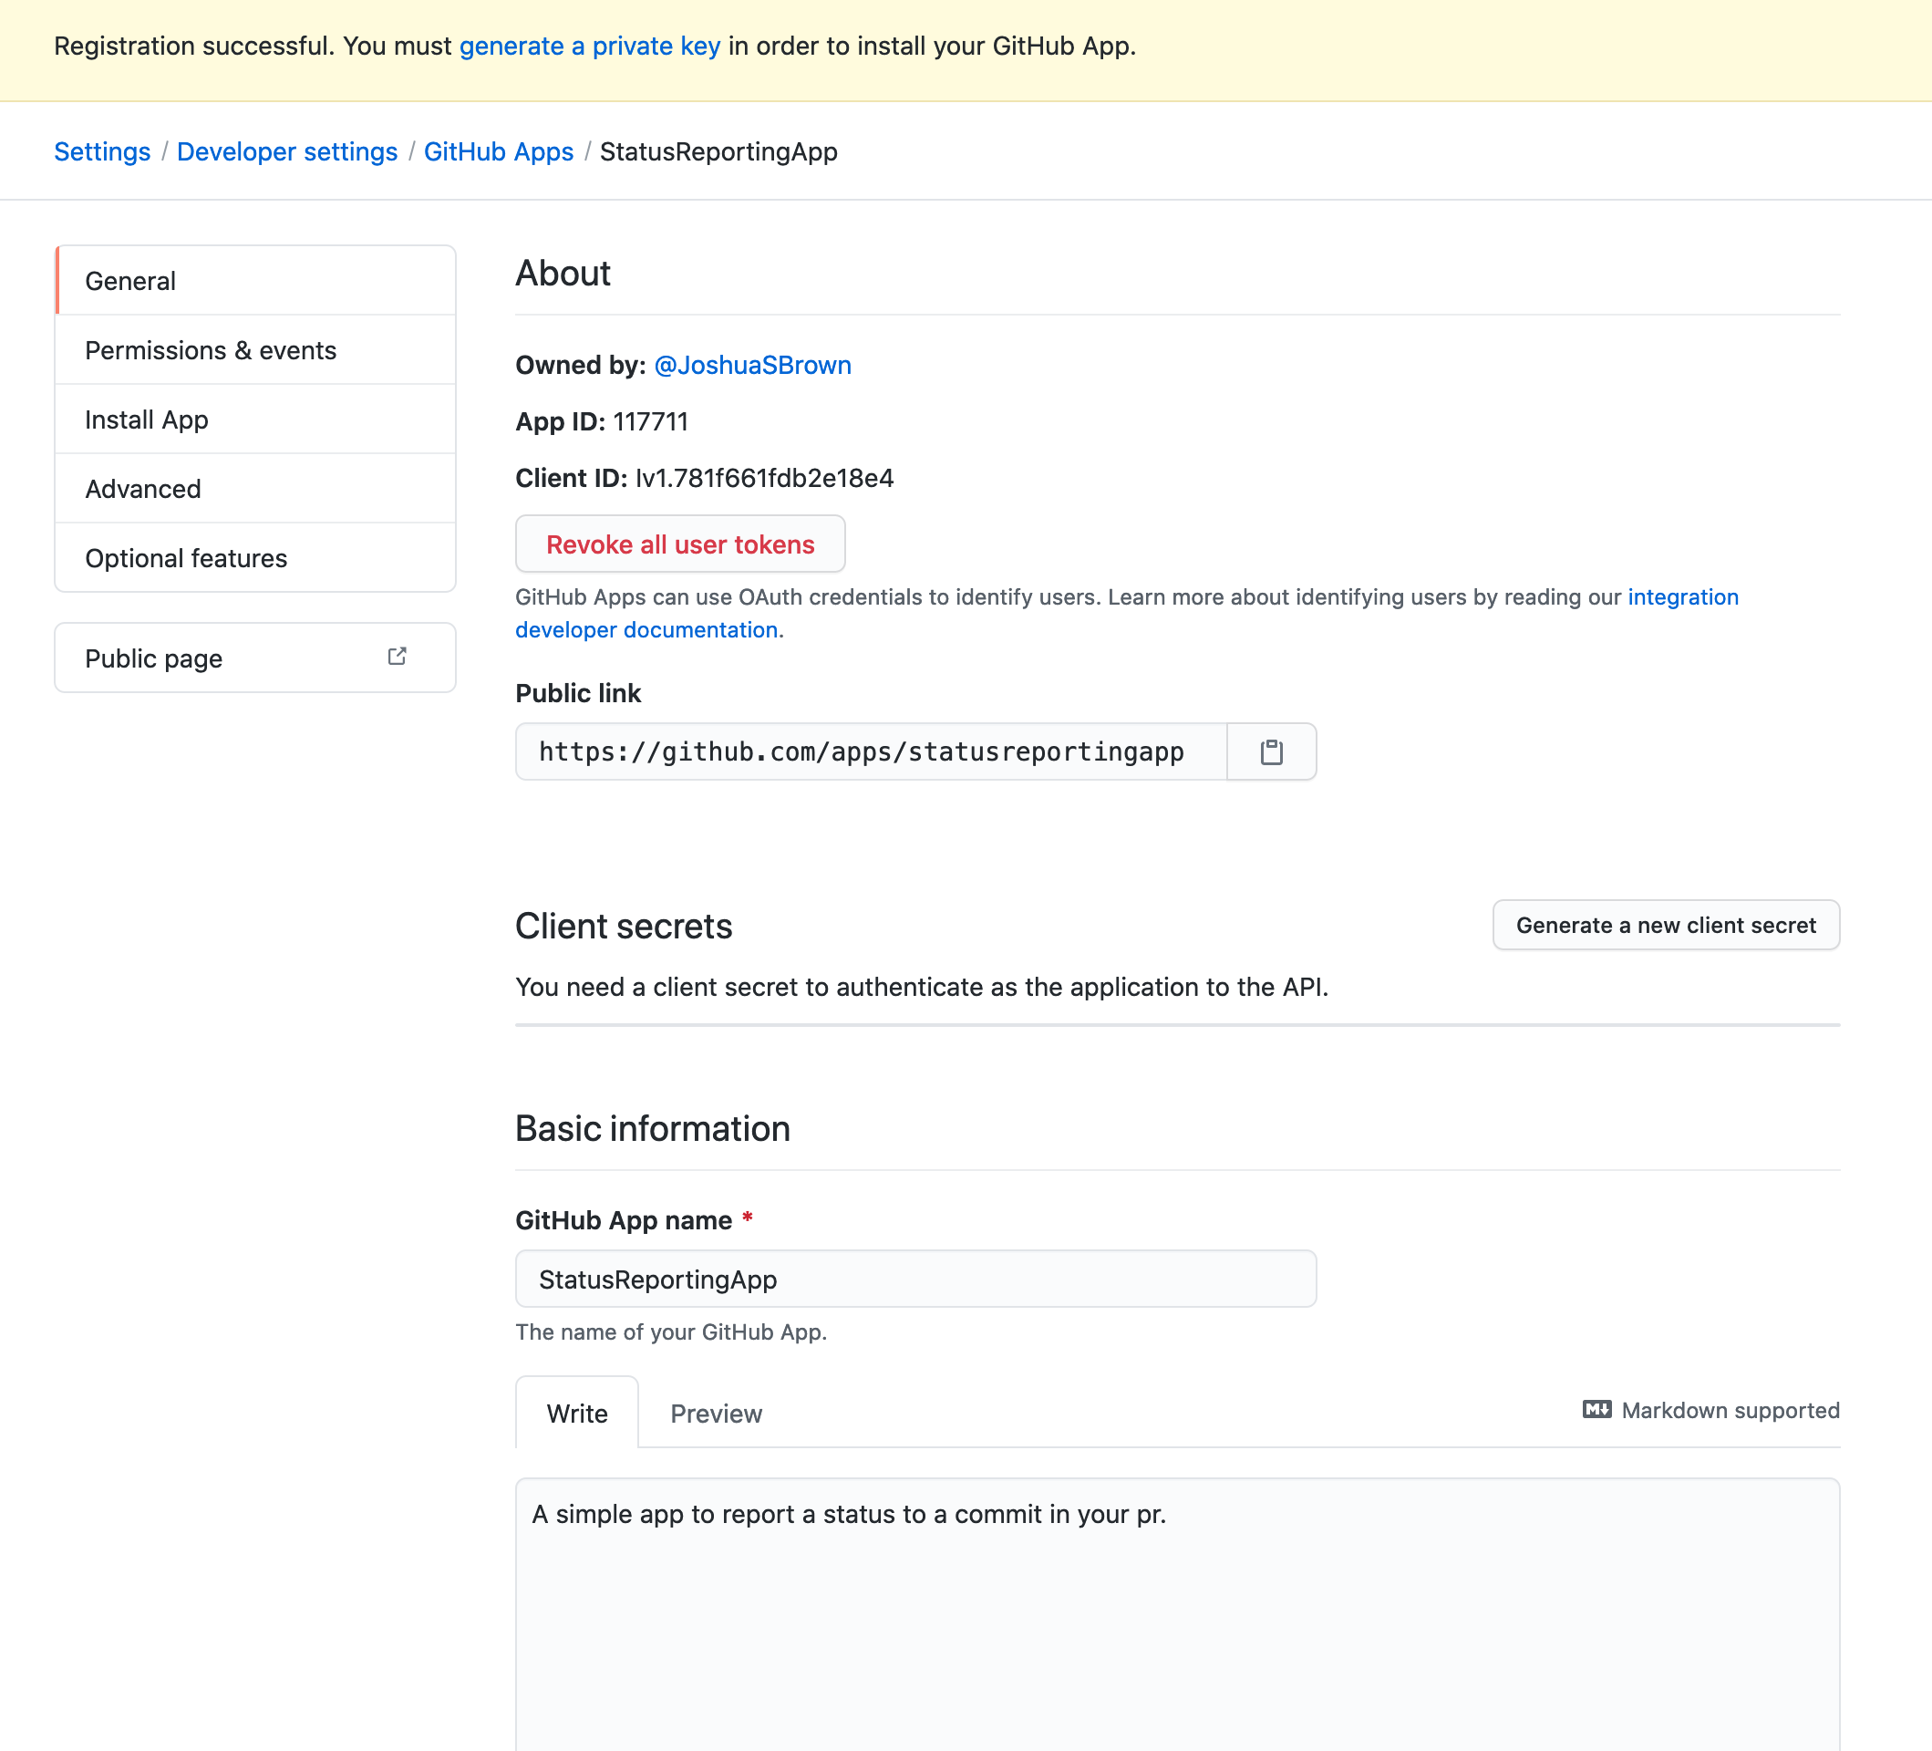Navigate to Settings breadcrumb
This screenshot has height=1751, width=1932.
(x=102, y=151)
